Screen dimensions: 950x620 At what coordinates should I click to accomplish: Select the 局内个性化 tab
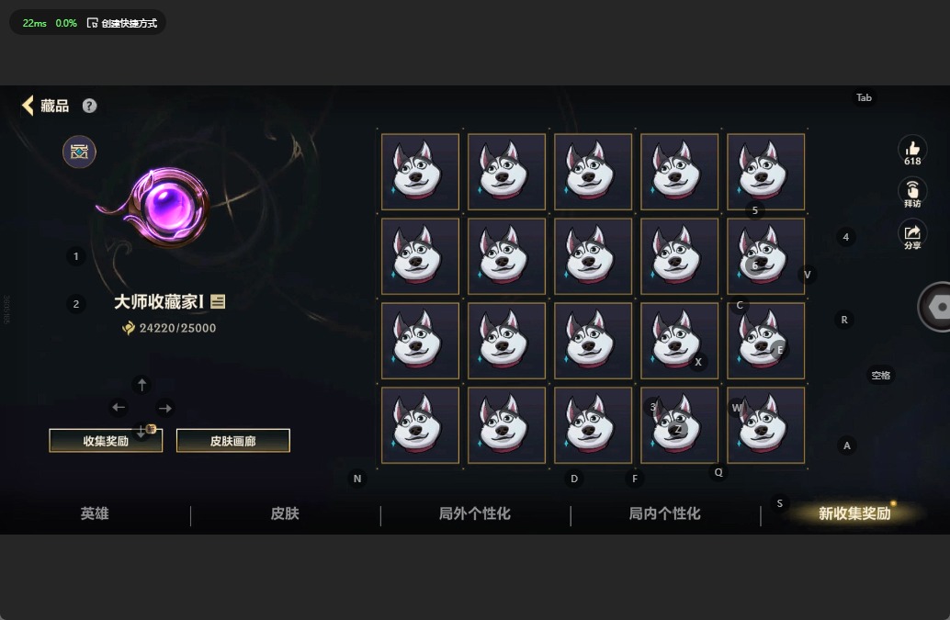click(x=664, y=513)
